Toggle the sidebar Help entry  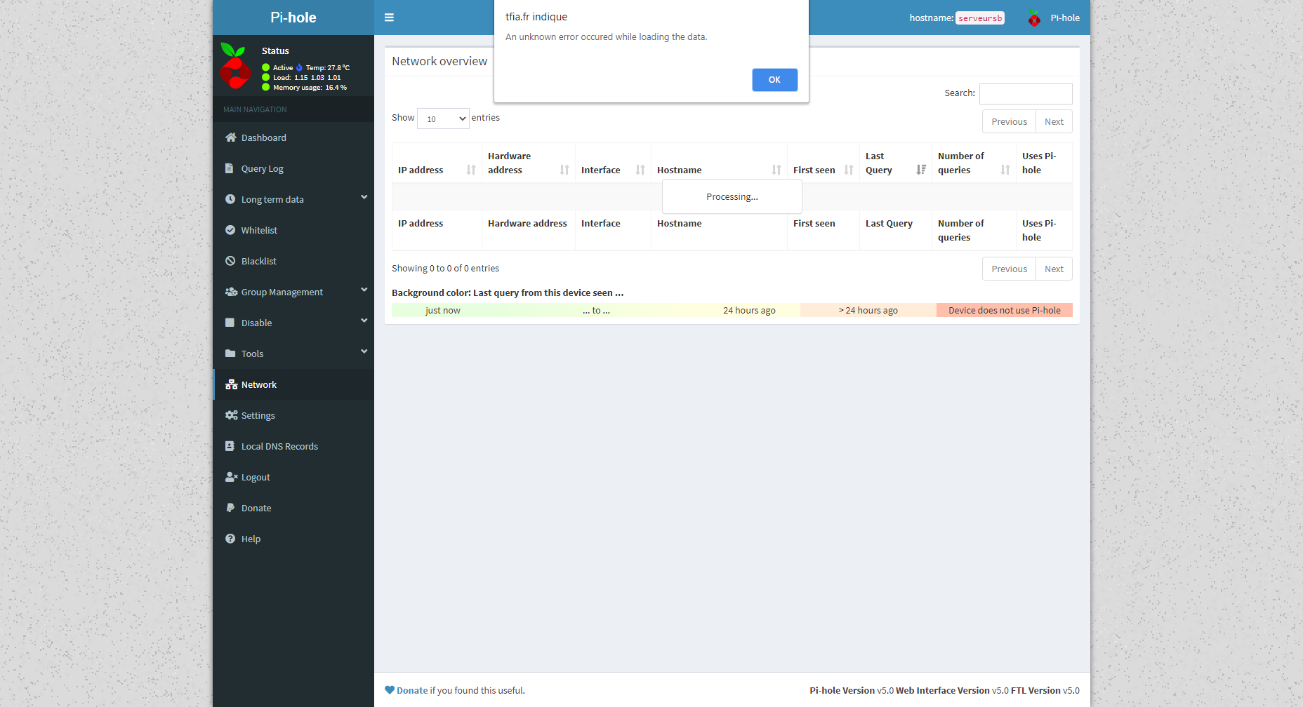point(250,539)
